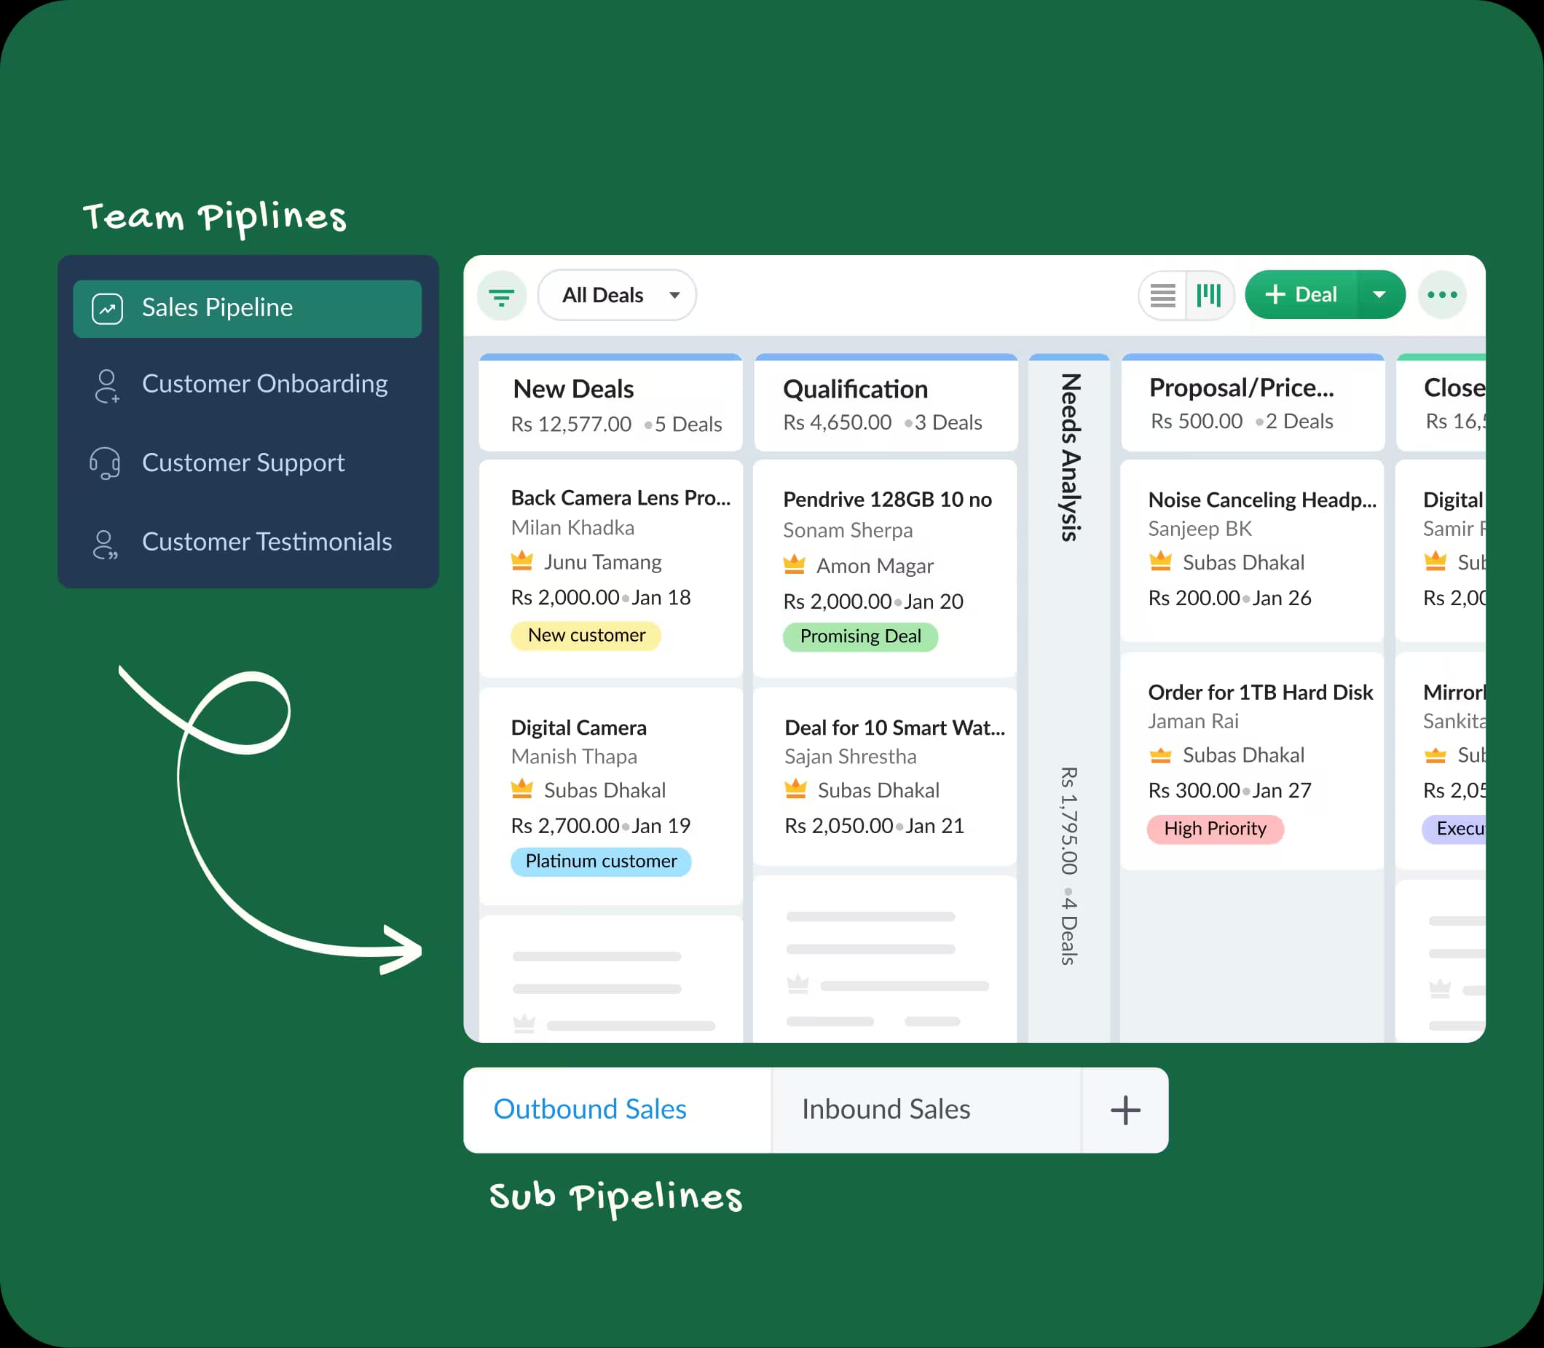The image size is (1544, 1348).
Task: Click contact name Sonam Sherpa
Action: click(x=848, y=530)
